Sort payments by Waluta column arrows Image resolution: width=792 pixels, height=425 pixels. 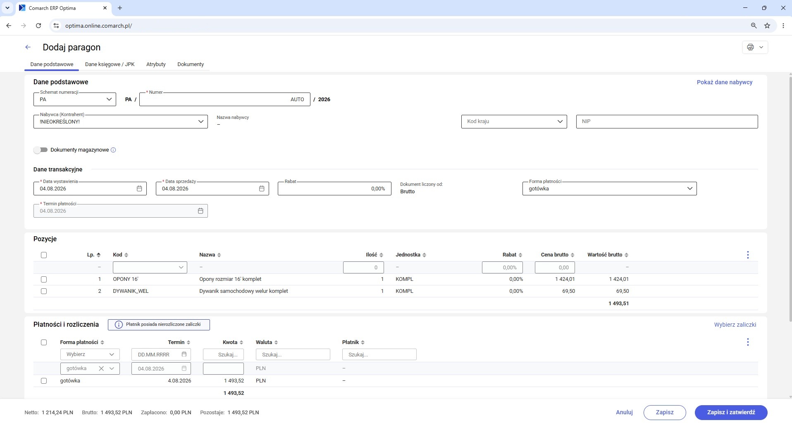(x=276, y=342)
